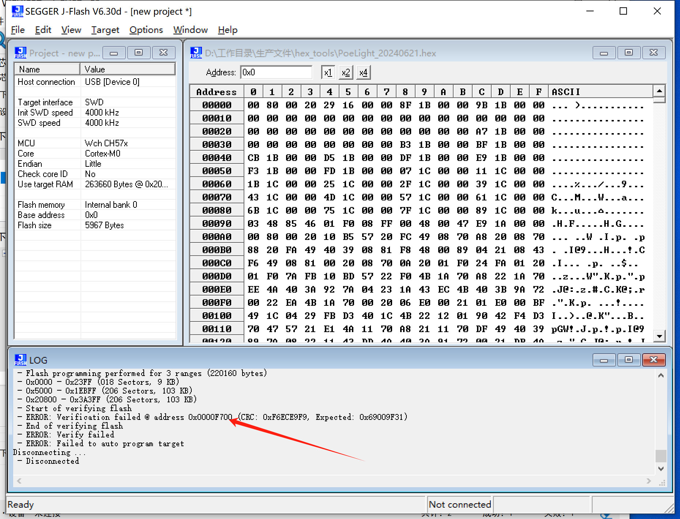Close the Project panel
The width and height of the screenshot is (680, 519).
click(x=164, y=53)
